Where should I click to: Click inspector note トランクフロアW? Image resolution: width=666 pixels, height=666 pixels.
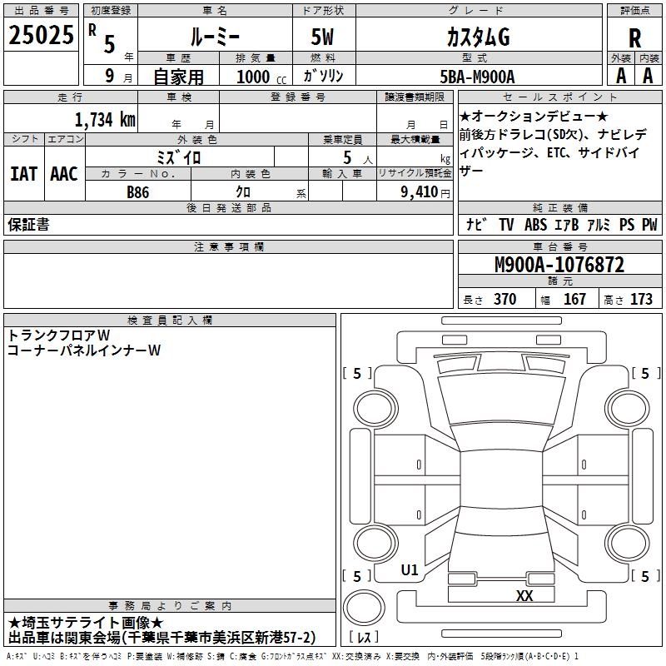58,335
